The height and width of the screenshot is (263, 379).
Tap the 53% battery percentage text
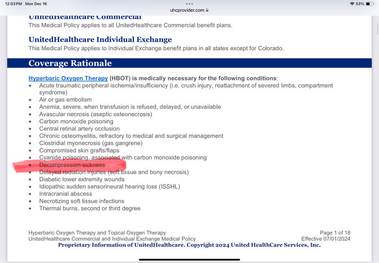tap(360, 4)
